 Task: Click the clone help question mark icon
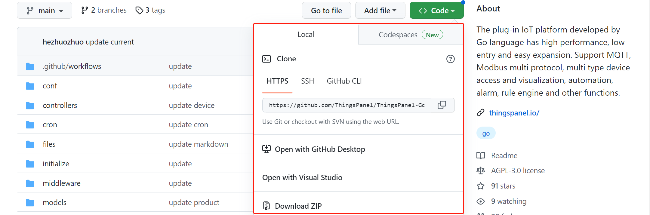(450, 59)
